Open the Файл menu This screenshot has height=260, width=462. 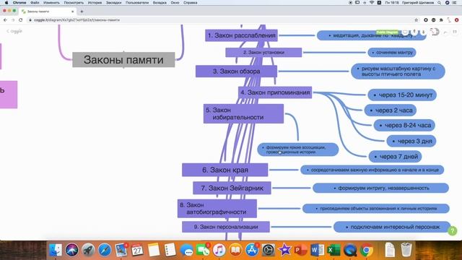(35, 3)
